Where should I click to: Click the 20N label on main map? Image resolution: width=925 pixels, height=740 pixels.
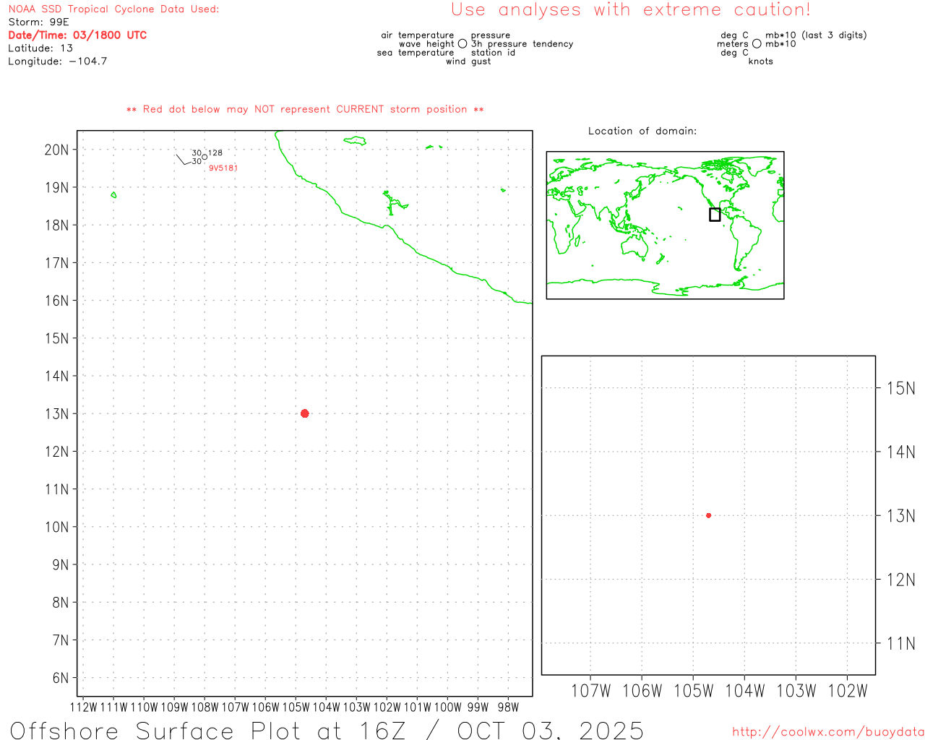57,150
